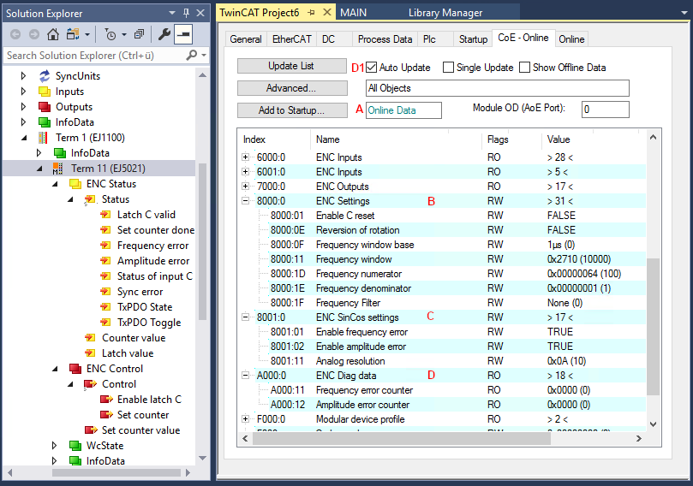Collapse the Term 11 (EJ5021) tree node
The width and height of the screenshot is (693, 486).
(x=39, y=169)
